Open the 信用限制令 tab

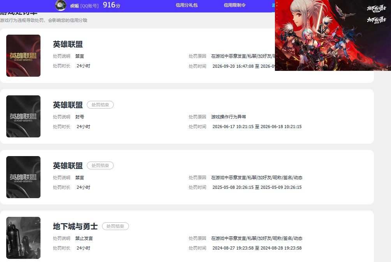(x=235, y=5)
